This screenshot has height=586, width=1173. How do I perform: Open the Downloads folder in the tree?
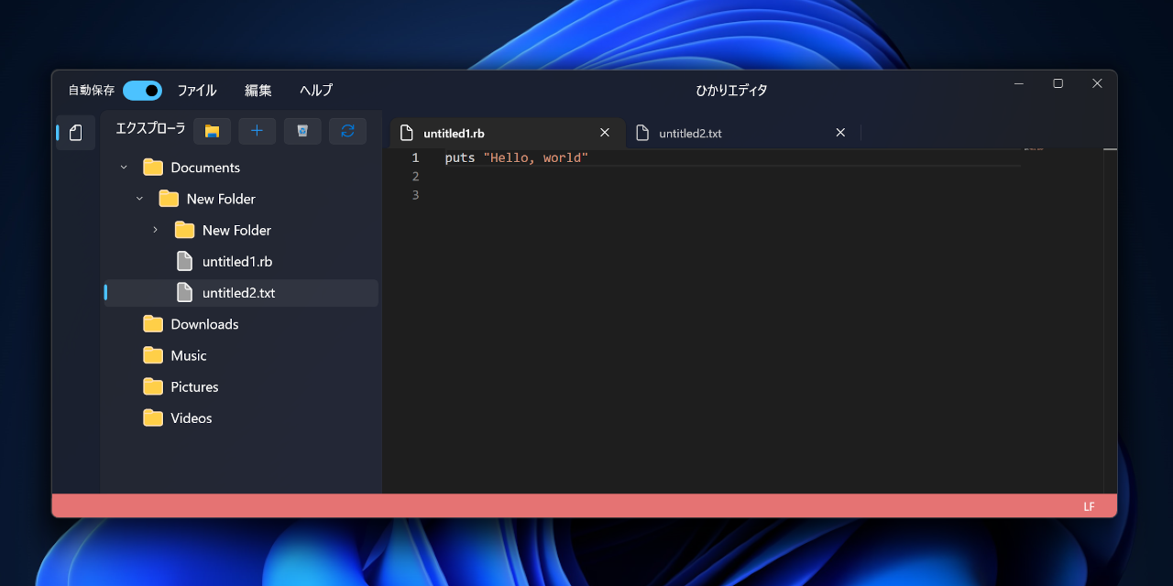(x=204, y=324)
